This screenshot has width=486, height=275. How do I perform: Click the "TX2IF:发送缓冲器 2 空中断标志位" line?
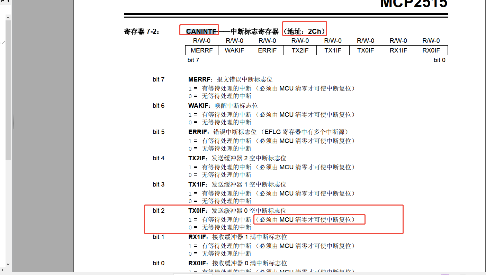tap(237, 158)
